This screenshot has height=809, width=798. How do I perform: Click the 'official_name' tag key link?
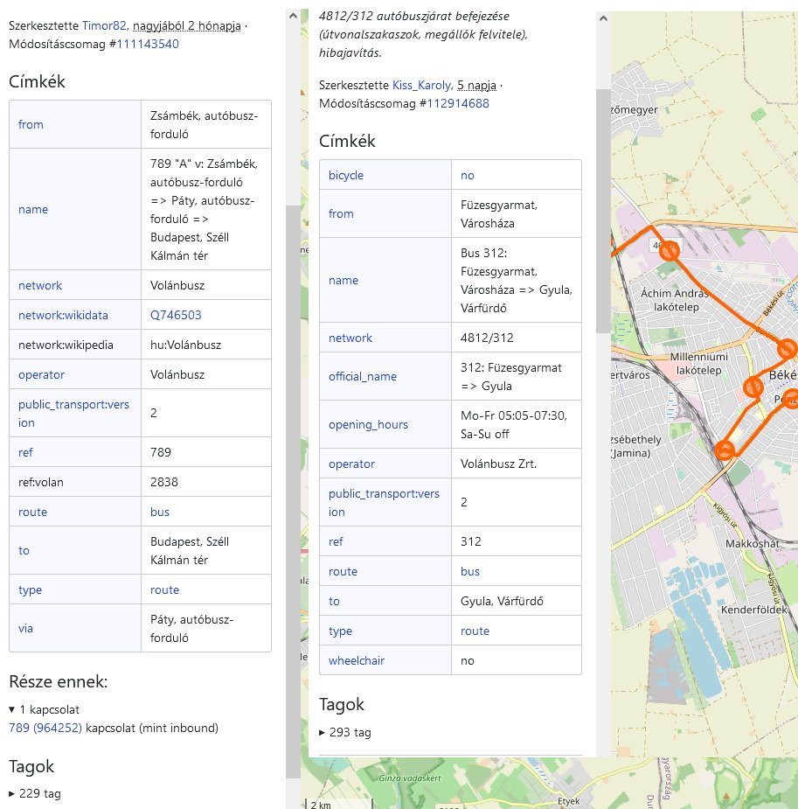[x=363, y=377]
